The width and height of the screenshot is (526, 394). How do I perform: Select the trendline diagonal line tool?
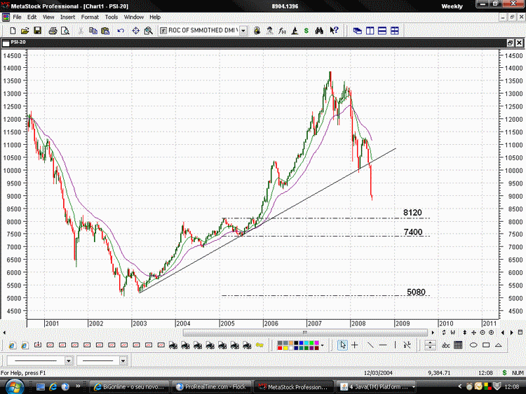371,345
